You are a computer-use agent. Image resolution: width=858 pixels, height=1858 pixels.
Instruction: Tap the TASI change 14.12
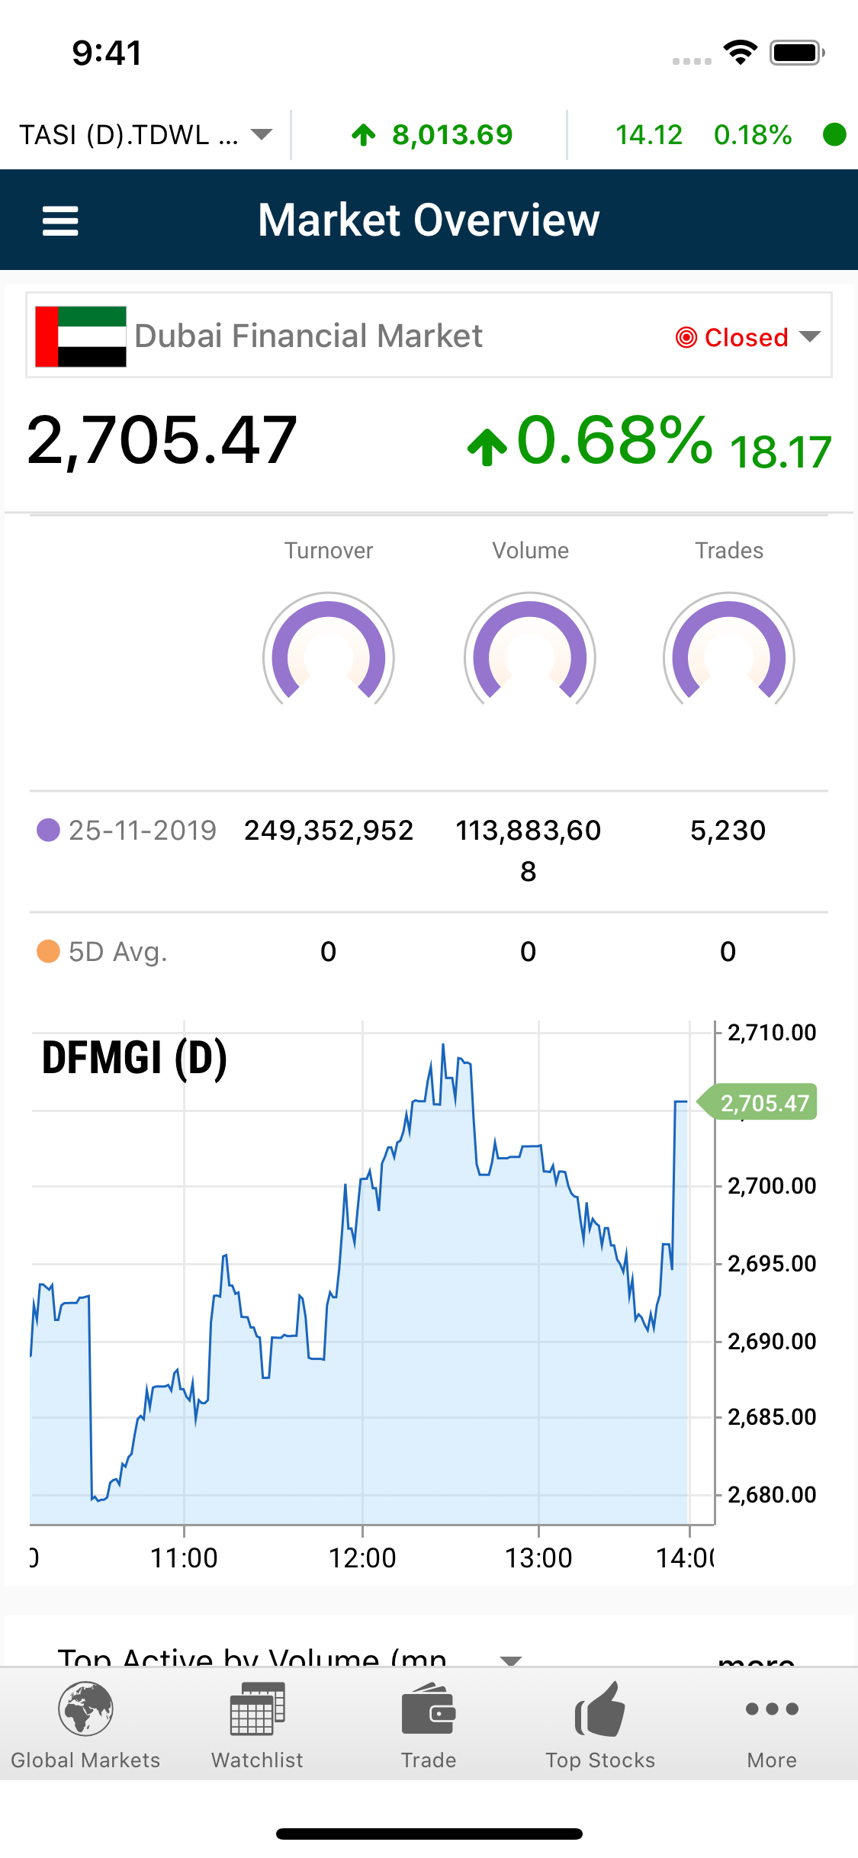pos(649,135)
